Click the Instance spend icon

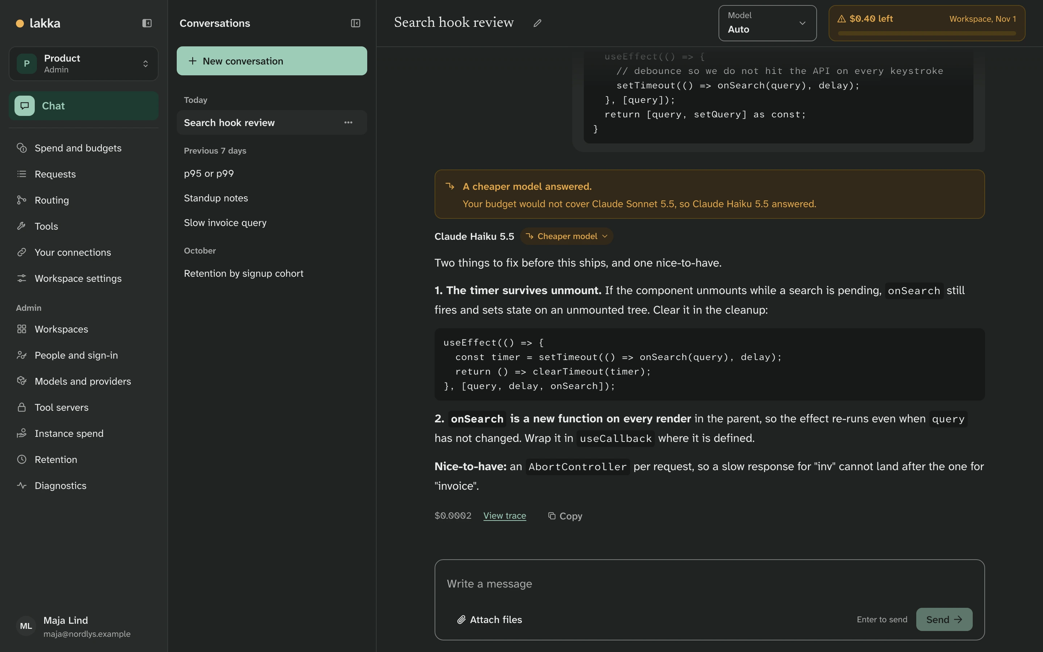tap(22, 433)
